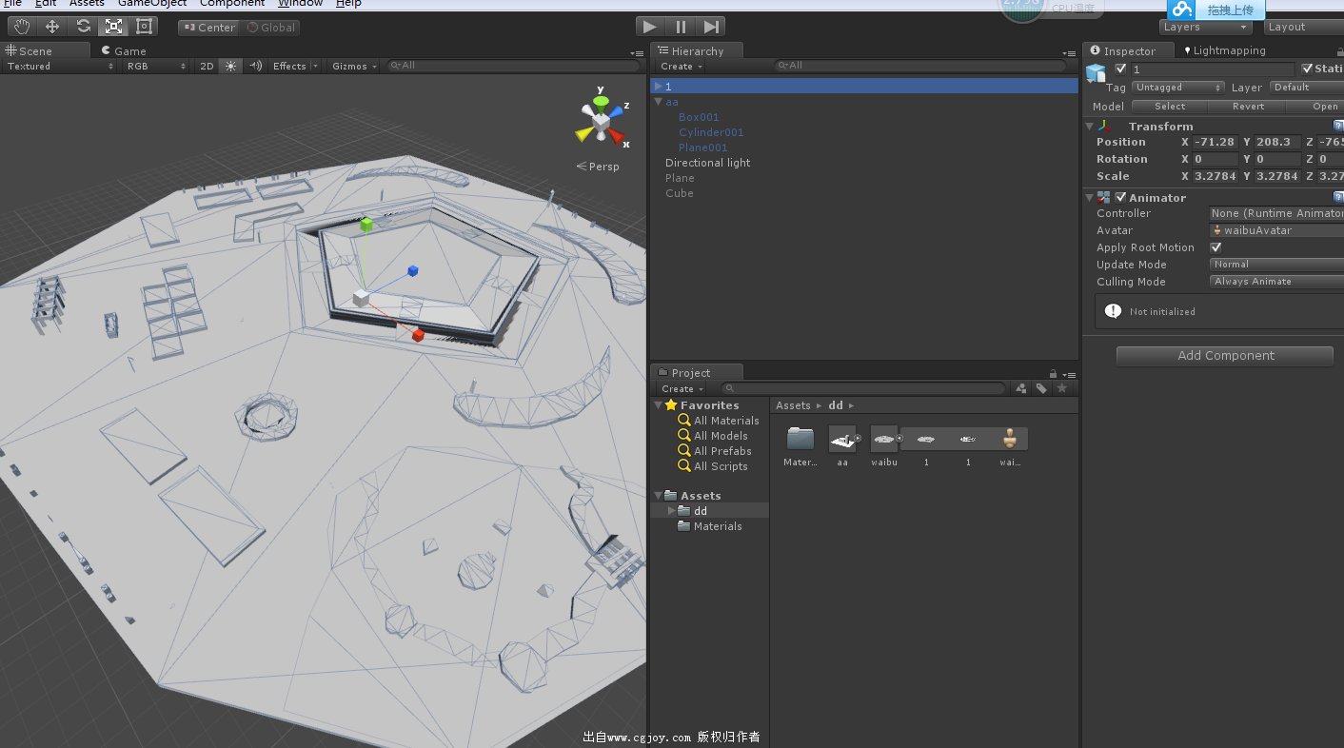The height and width of the screenshot is (748, 1344).
Task: Select the aa model asset thumbnail
Action: [842, 439]
